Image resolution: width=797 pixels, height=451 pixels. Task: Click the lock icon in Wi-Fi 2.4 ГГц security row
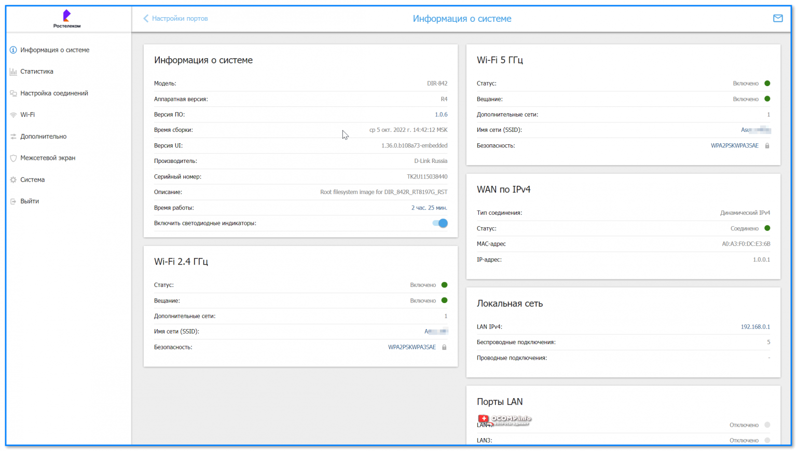[x=444, y=347]
